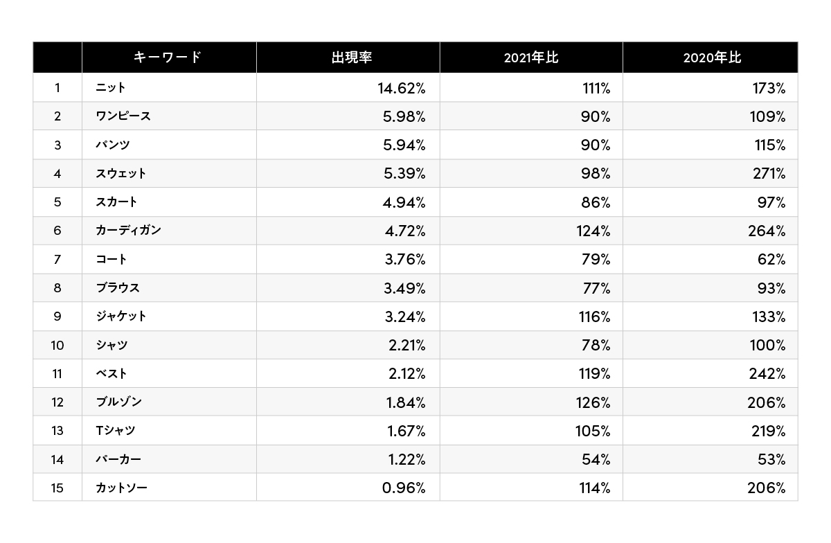Select the ワンピース keyword cell
The image size is (831, 543).
coord(123,116)
